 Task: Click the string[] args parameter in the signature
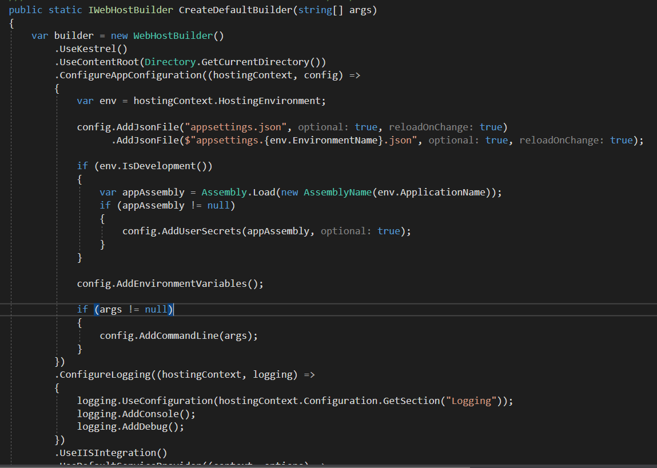[337, 10]
